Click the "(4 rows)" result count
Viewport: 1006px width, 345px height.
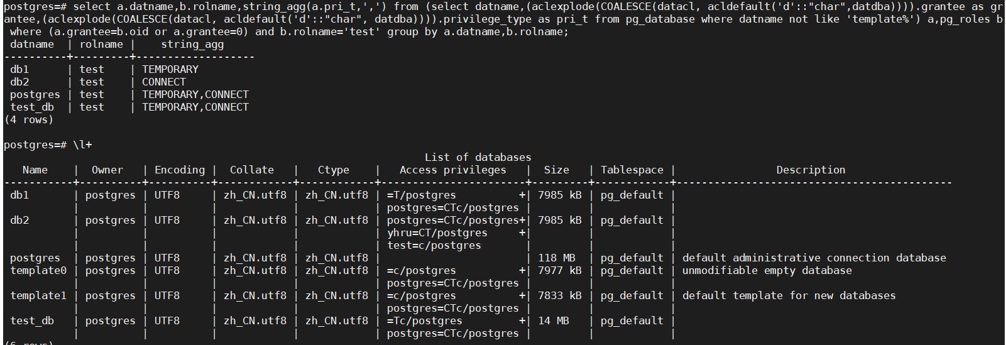29,119
